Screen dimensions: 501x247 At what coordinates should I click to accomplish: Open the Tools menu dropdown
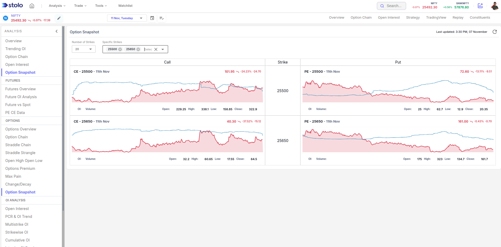click(x=101, y=6)
